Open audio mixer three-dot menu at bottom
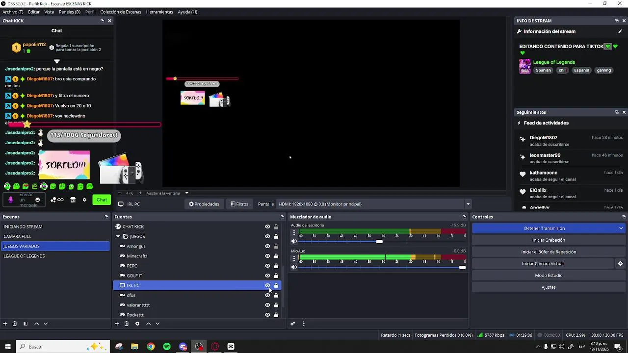The height and width of the screenshot is (353, 628). click(304, 324)
